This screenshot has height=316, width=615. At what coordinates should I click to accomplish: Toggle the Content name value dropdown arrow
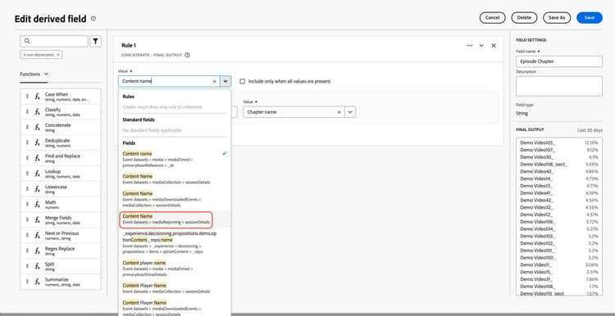[225, 81]
